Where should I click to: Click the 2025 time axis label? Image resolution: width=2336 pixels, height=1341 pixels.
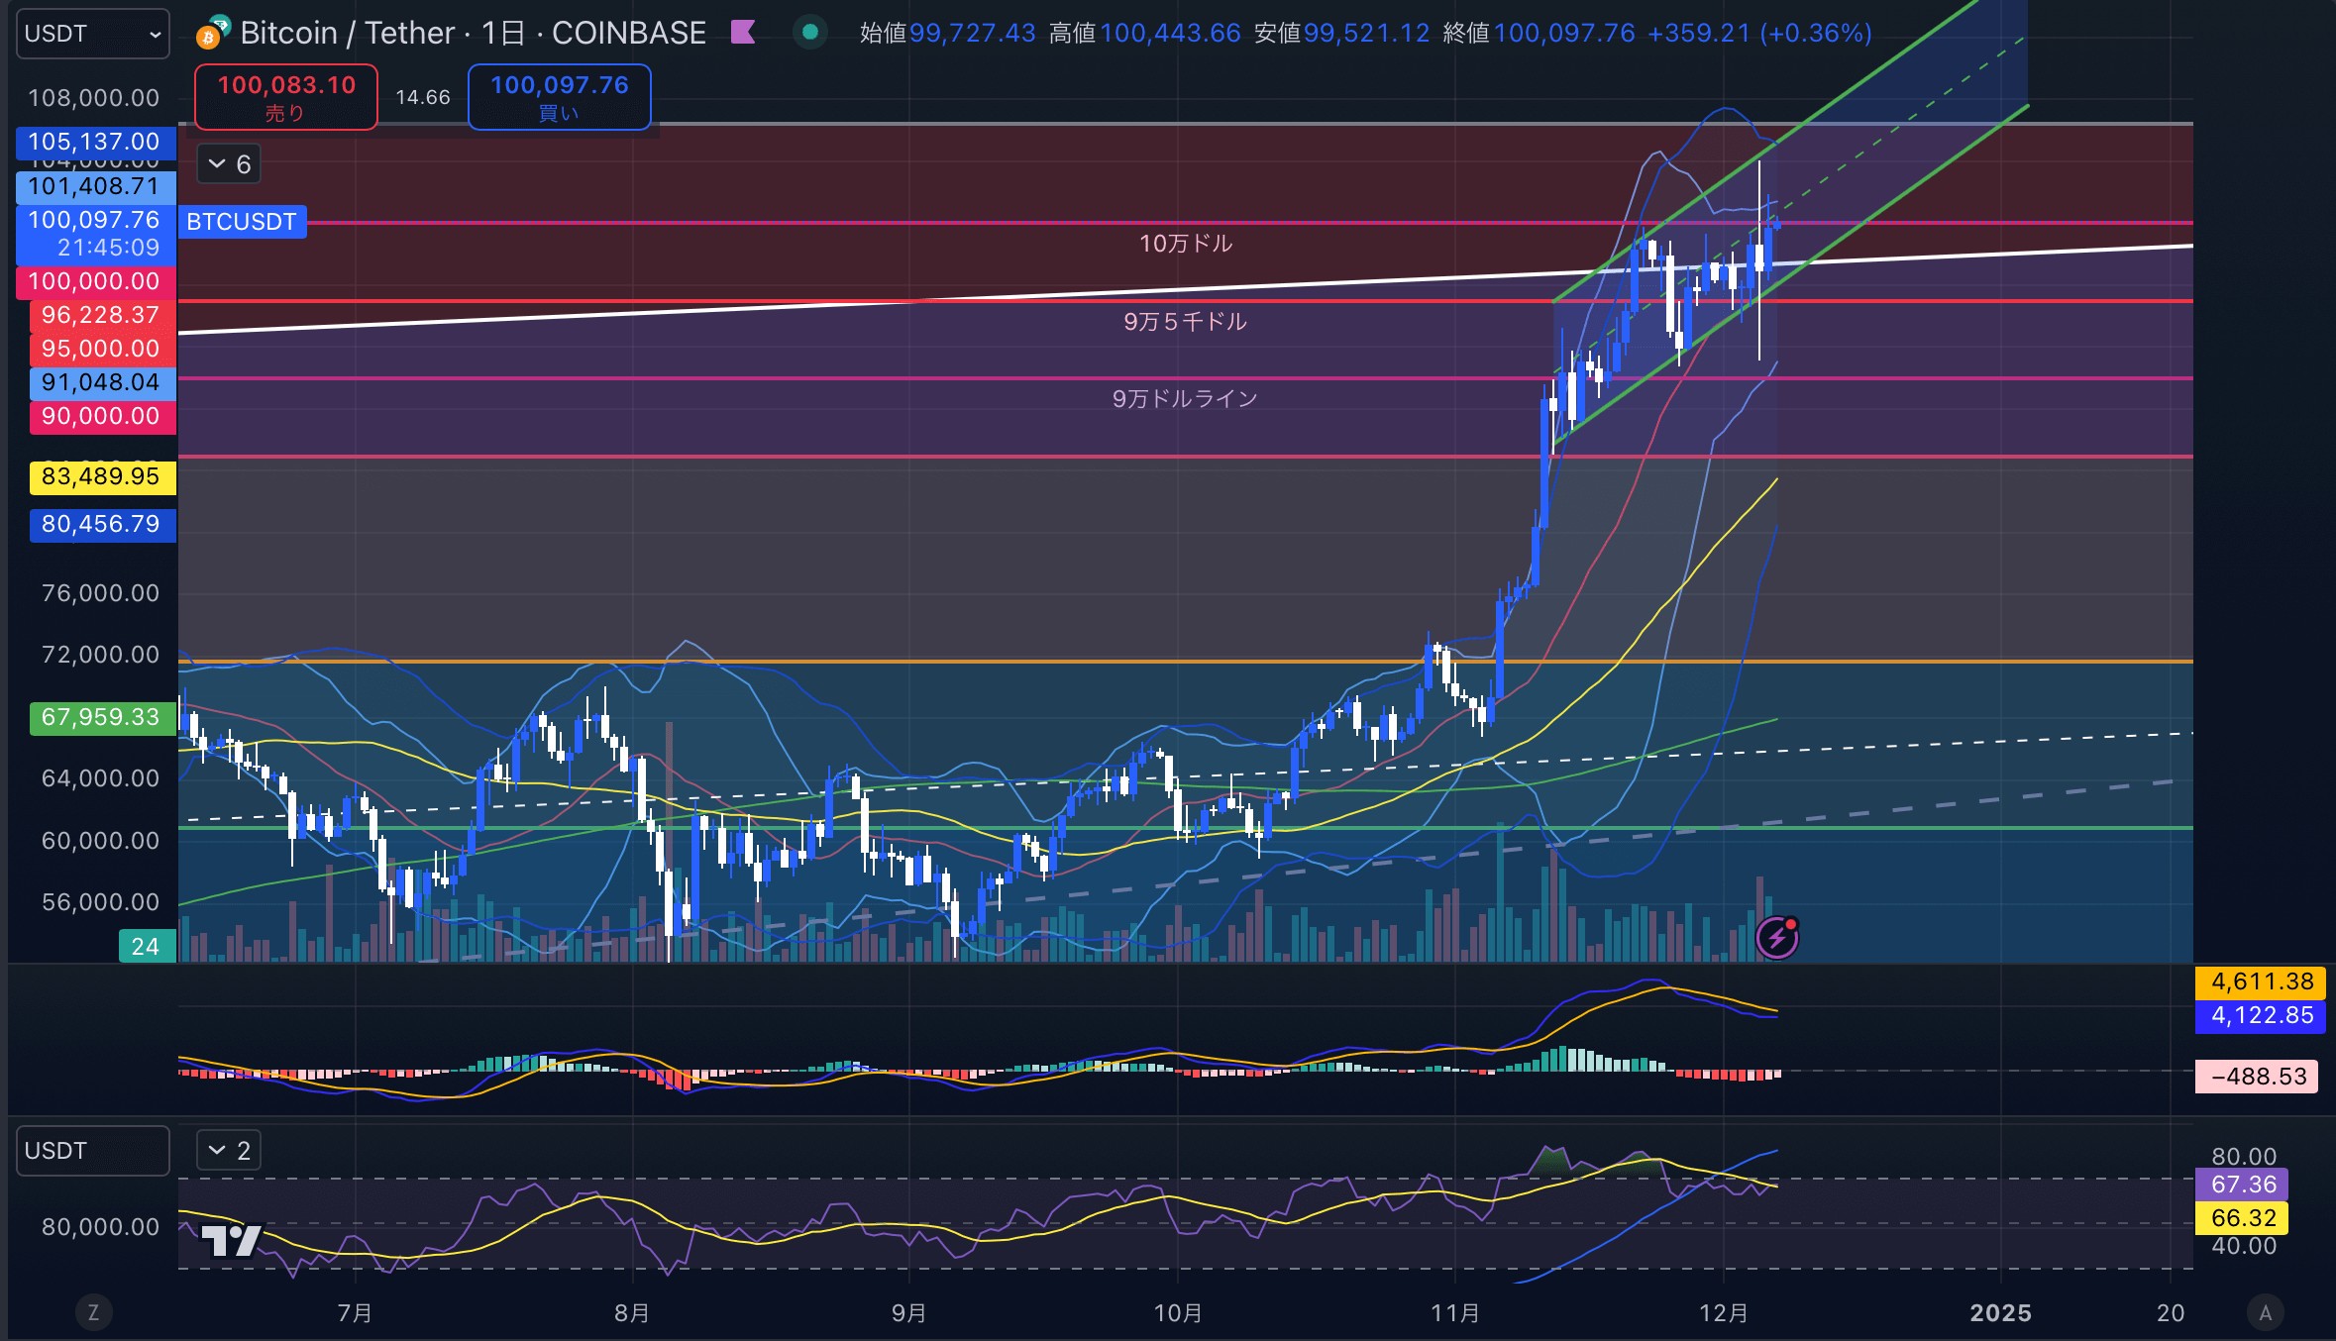coord(2000,1313)
